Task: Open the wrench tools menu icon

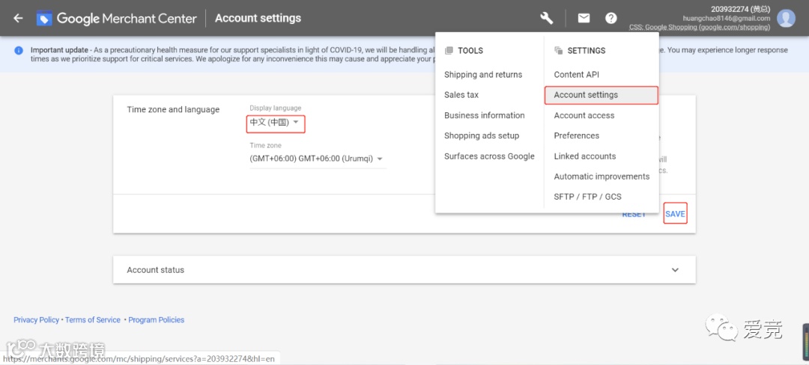Action: [x=546, y=18]
